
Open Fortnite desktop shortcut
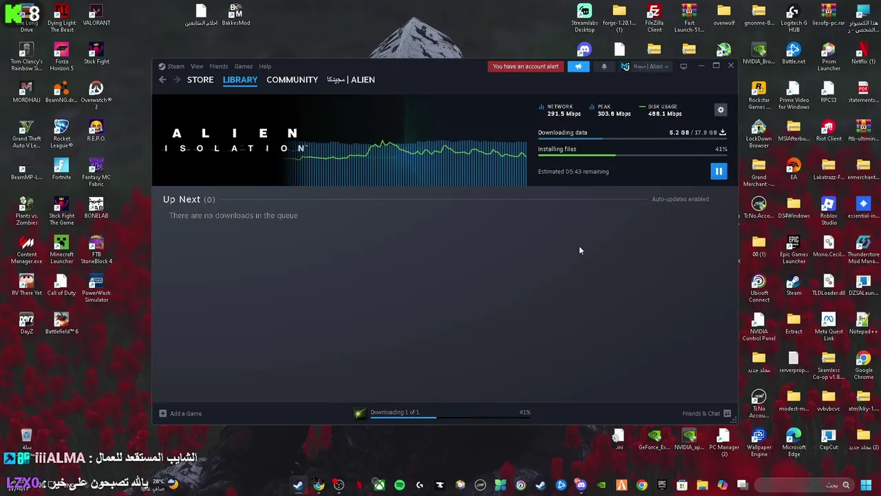click(x=61, y=169)
